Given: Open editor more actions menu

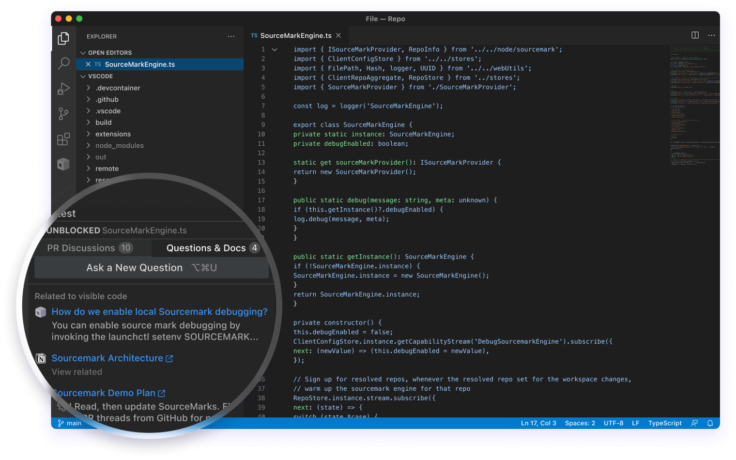Looking at the screenshot, I should (711, 35).
